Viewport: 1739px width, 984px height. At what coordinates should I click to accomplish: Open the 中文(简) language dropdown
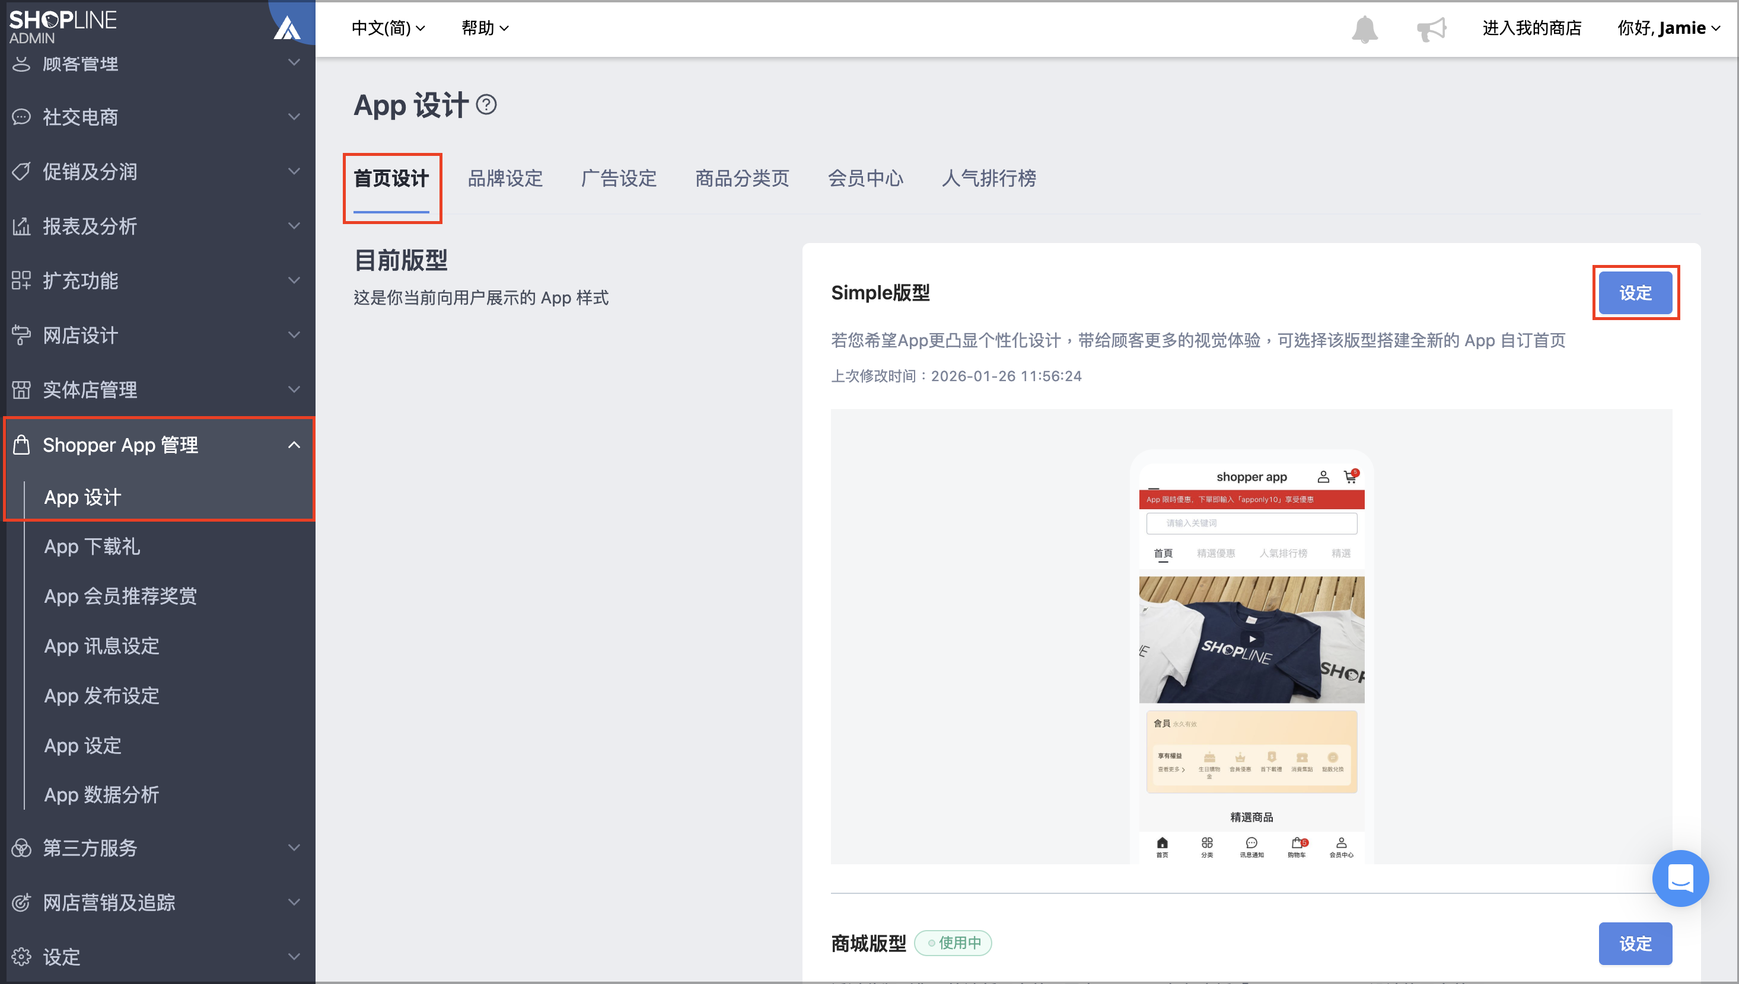[x=388, y=28]
